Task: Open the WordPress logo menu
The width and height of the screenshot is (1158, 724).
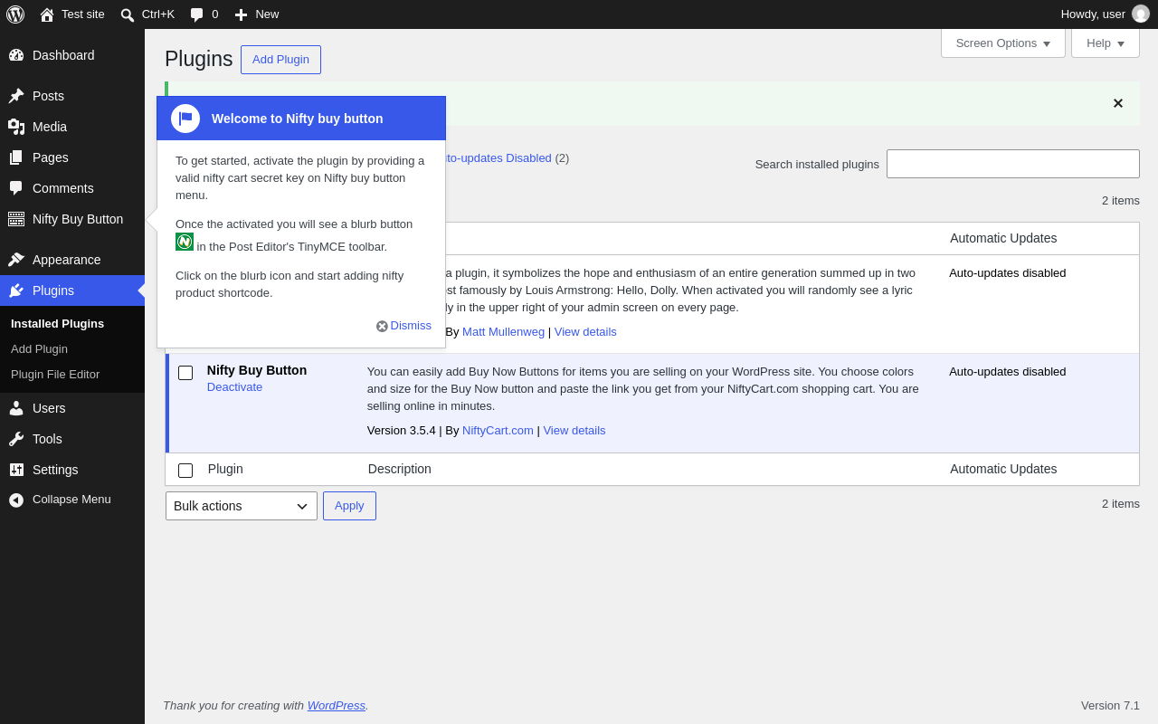Action: [x=15, y=14]
